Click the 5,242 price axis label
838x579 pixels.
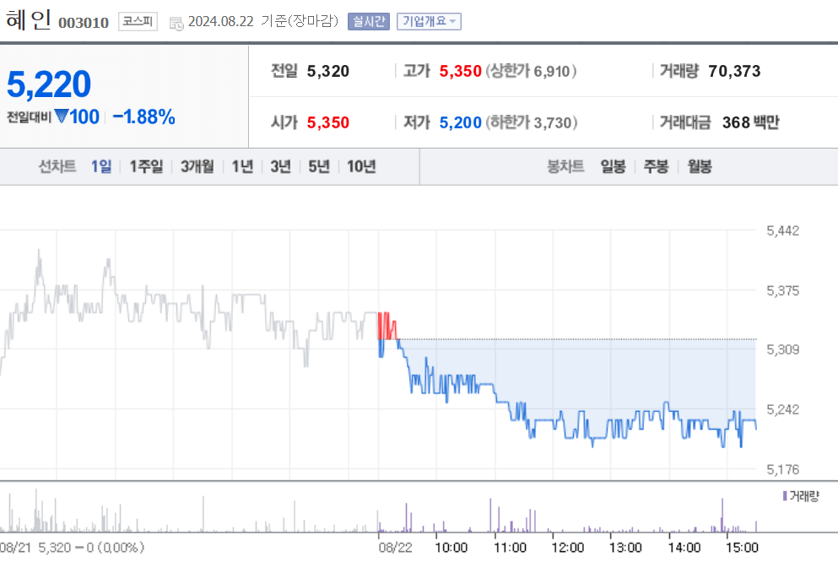pyautogui.click(x=782, y=409)
